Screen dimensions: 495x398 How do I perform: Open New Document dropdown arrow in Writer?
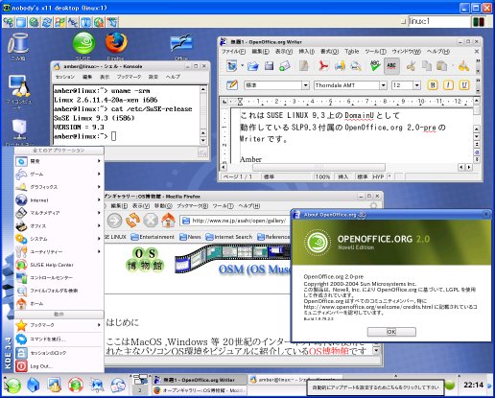242,66
